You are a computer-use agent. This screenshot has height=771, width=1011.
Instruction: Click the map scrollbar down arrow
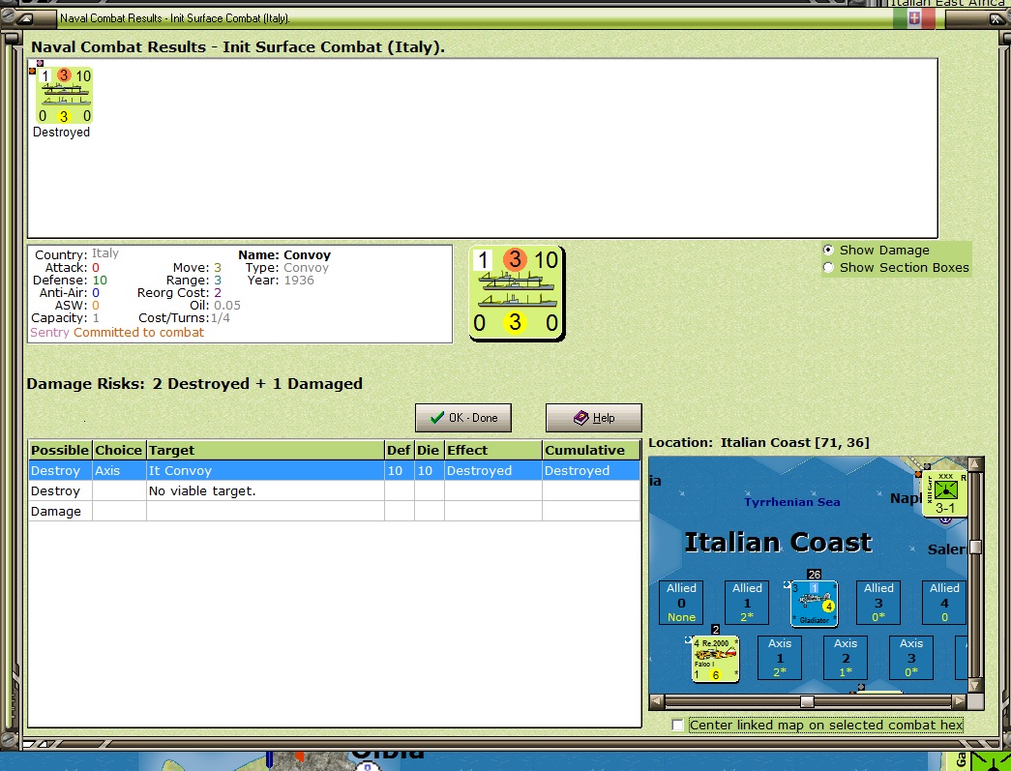(x=975, y=685)
